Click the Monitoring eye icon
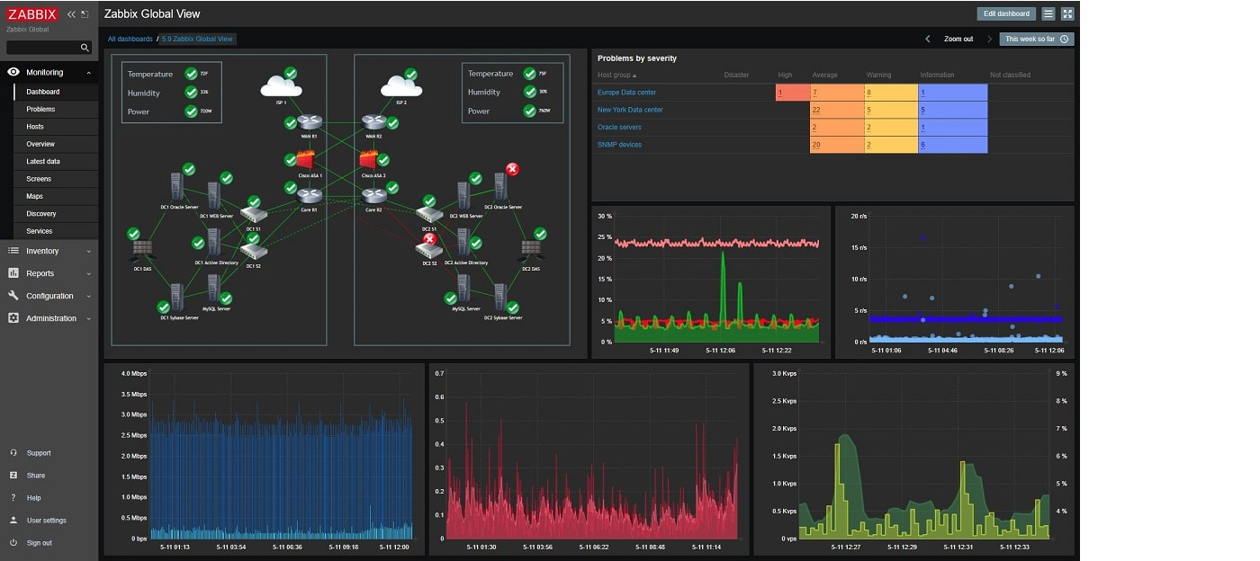This screenshot has width=1260, height=561. [13, 72]
